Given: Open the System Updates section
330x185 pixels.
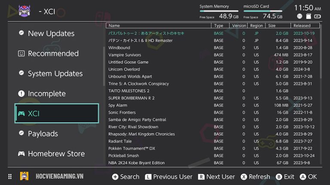Looking at the screenshot, I should pyautogui.click(x=55, y=74).
